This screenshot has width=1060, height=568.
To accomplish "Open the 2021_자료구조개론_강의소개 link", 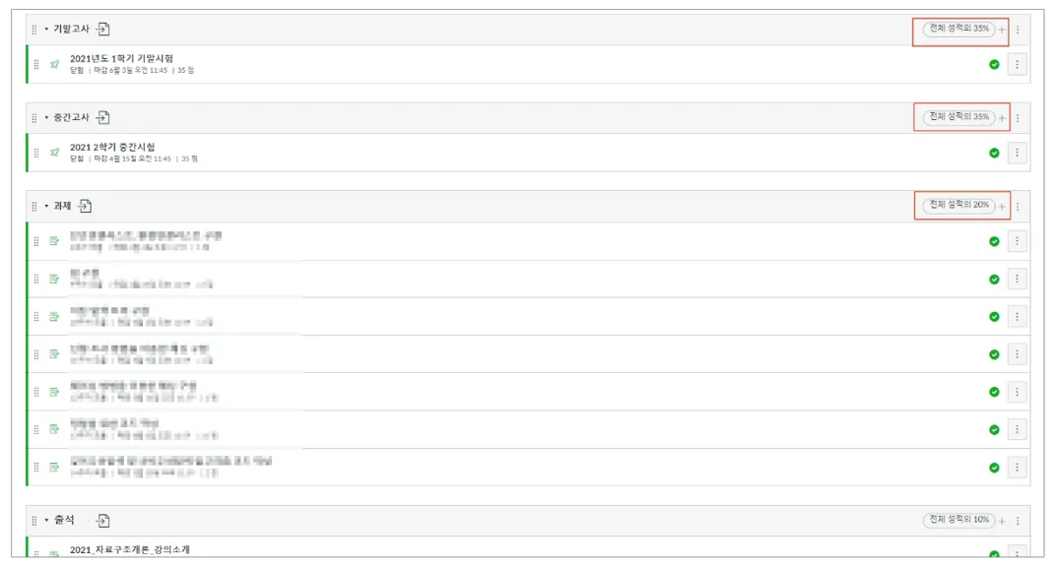I will (130, 550).
